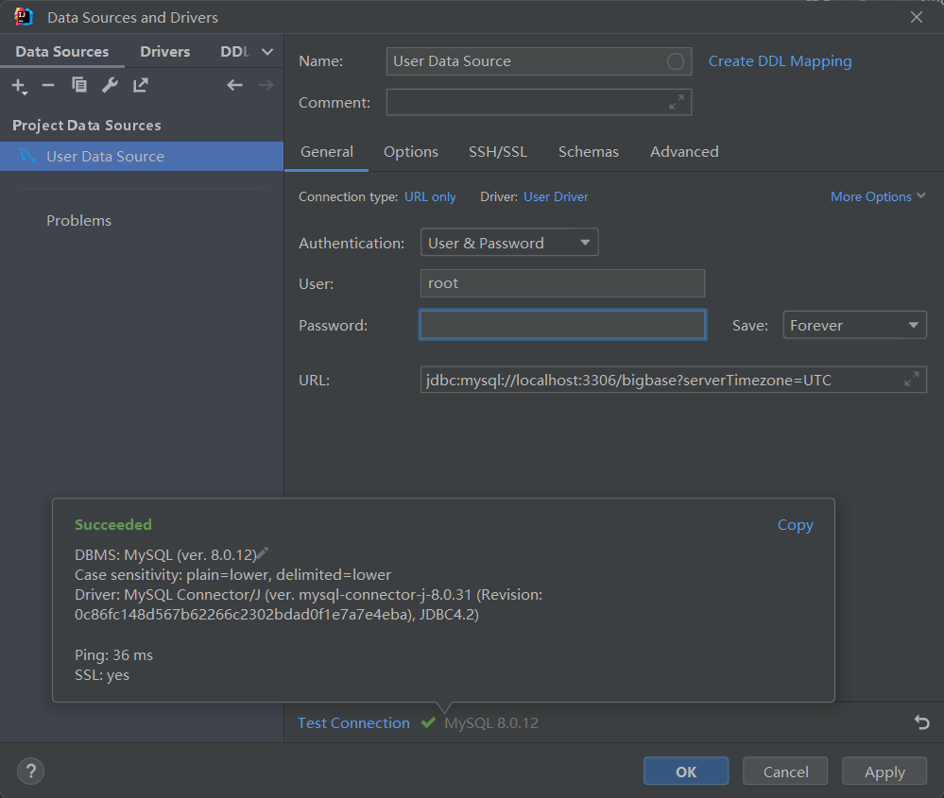Viewport: 944px width, 798px height.
Task: Open the Options tab
Action: [411, 152]
